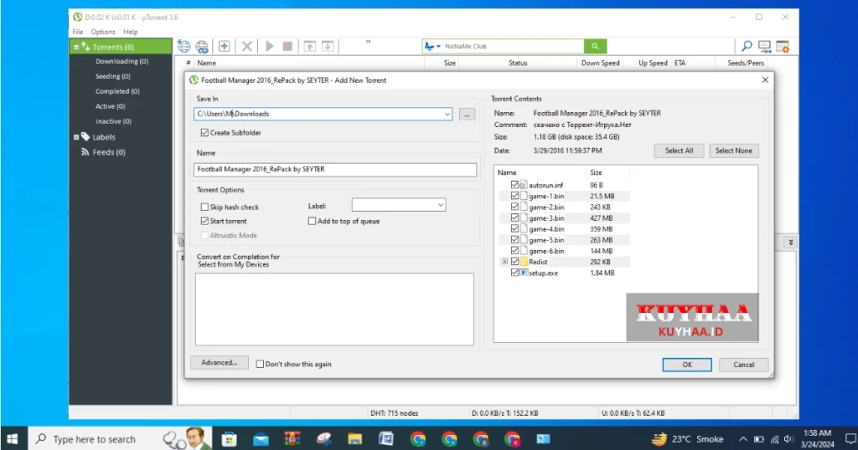Uncheck game-1.bin file checkbox

(514, 196)
